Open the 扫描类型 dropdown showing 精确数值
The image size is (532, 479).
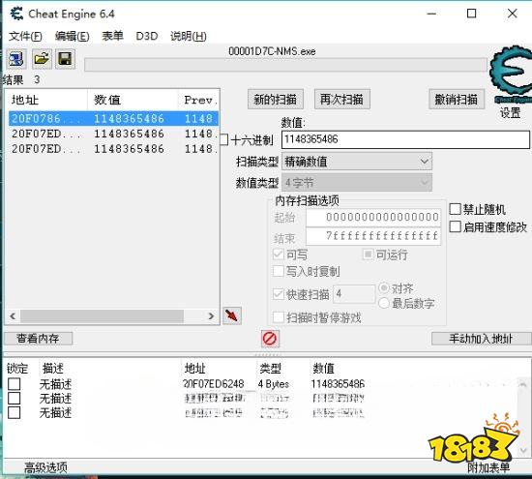click(357, 162)
